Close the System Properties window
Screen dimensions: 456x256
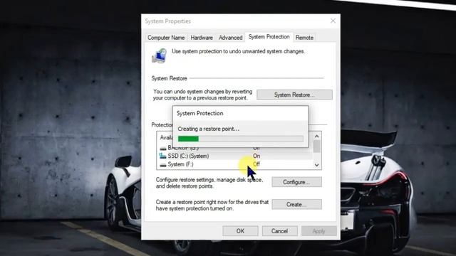click(333, 21)
